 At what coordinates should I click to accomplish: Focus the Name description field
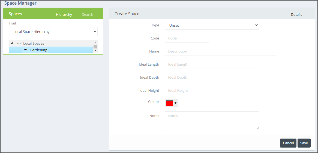pyautogui.click(x=220, y=51)
